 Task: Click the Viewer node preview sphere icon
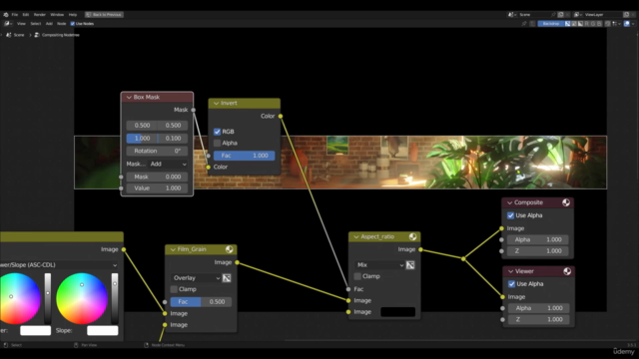(567, 271)
